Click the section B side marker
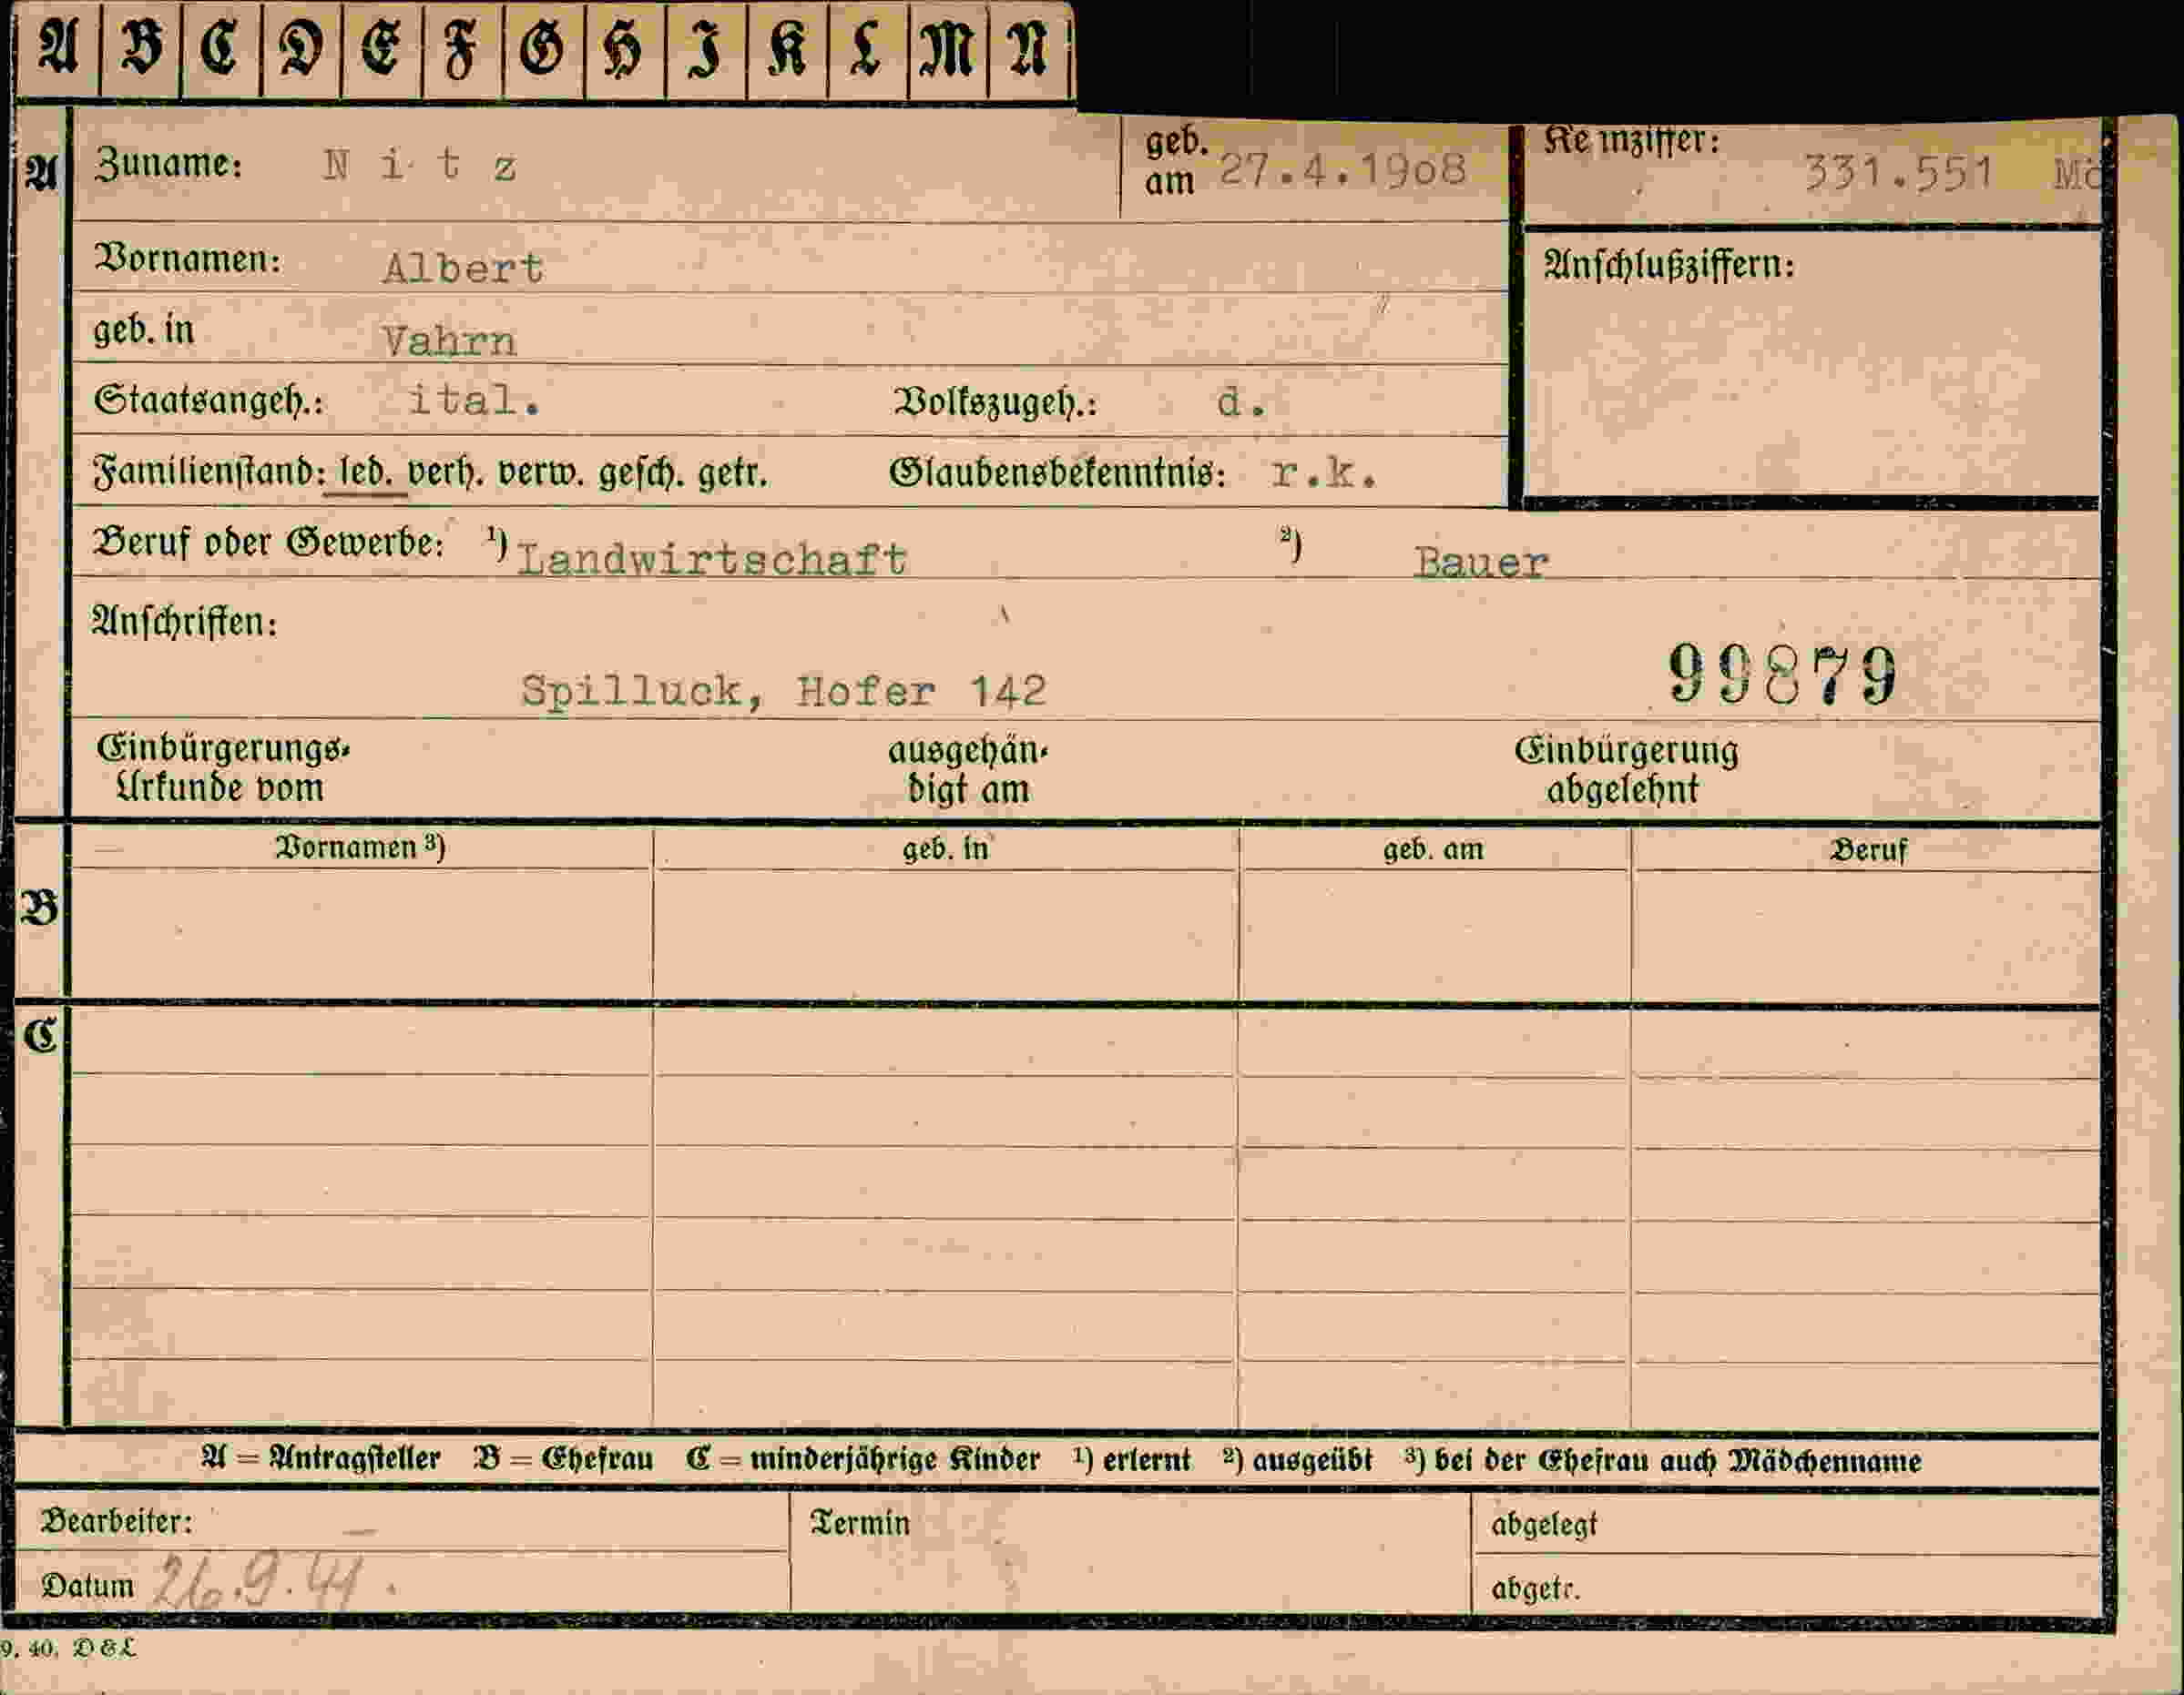 (40, 908)
